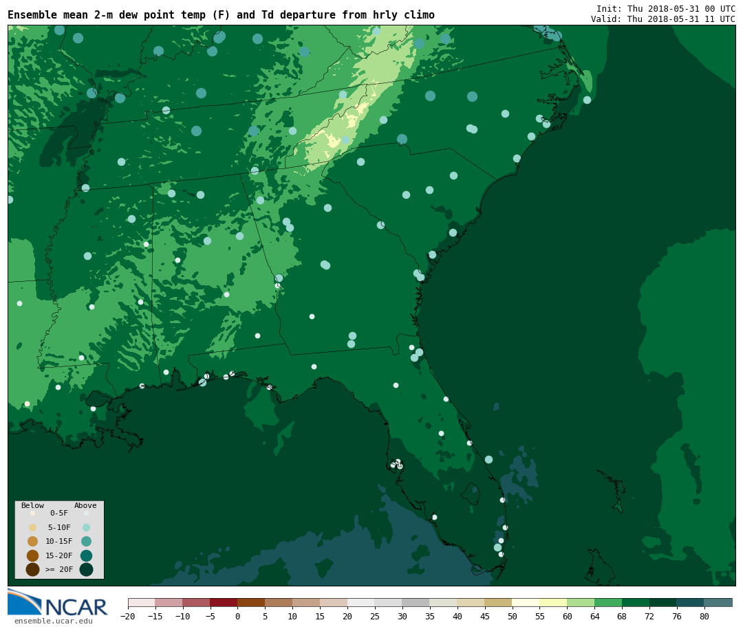Pick the colorbar swatch between -10 and -5
743x629 pixels.
point(197,602)
